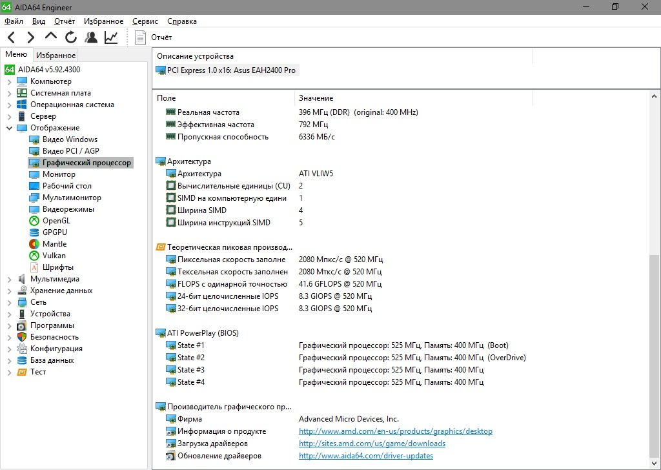Select Видео PCI / AGP item
This screenshot has height=470, width=661.
71,151
